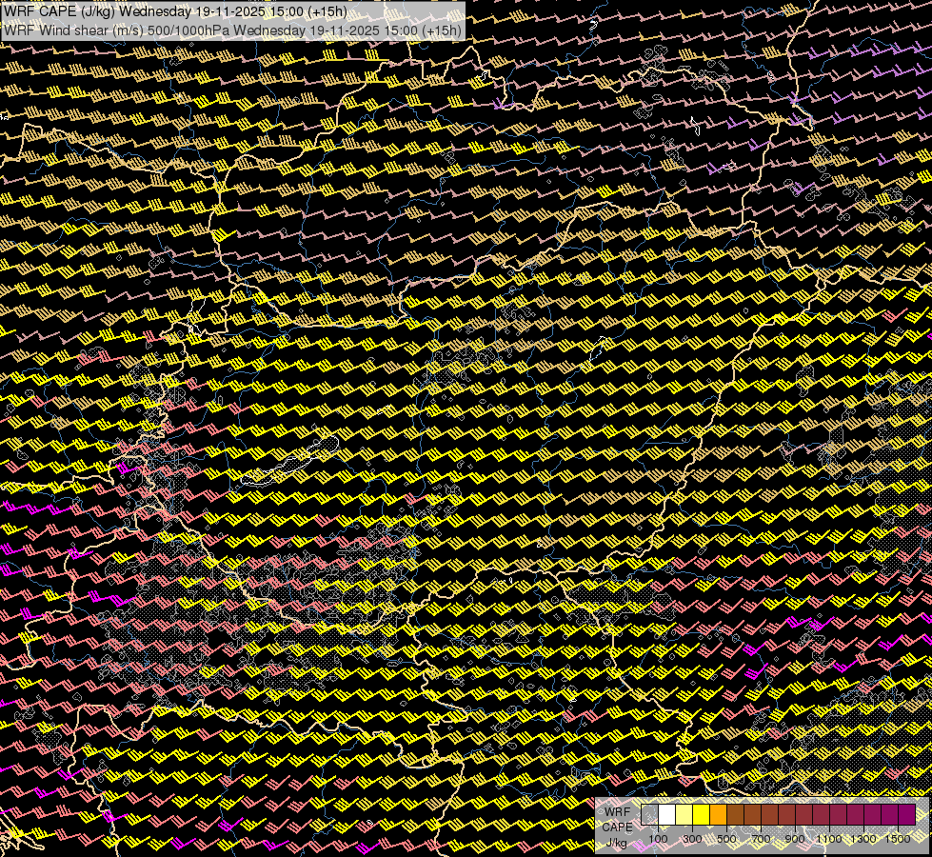Select the 1100 legend scale label

[x=829, y=839]
